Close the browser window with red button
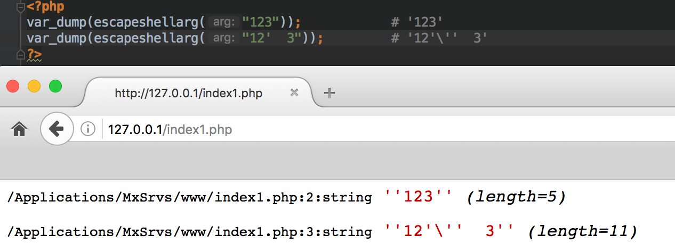The height and width of the screenshot is (252, 675). 13,86
